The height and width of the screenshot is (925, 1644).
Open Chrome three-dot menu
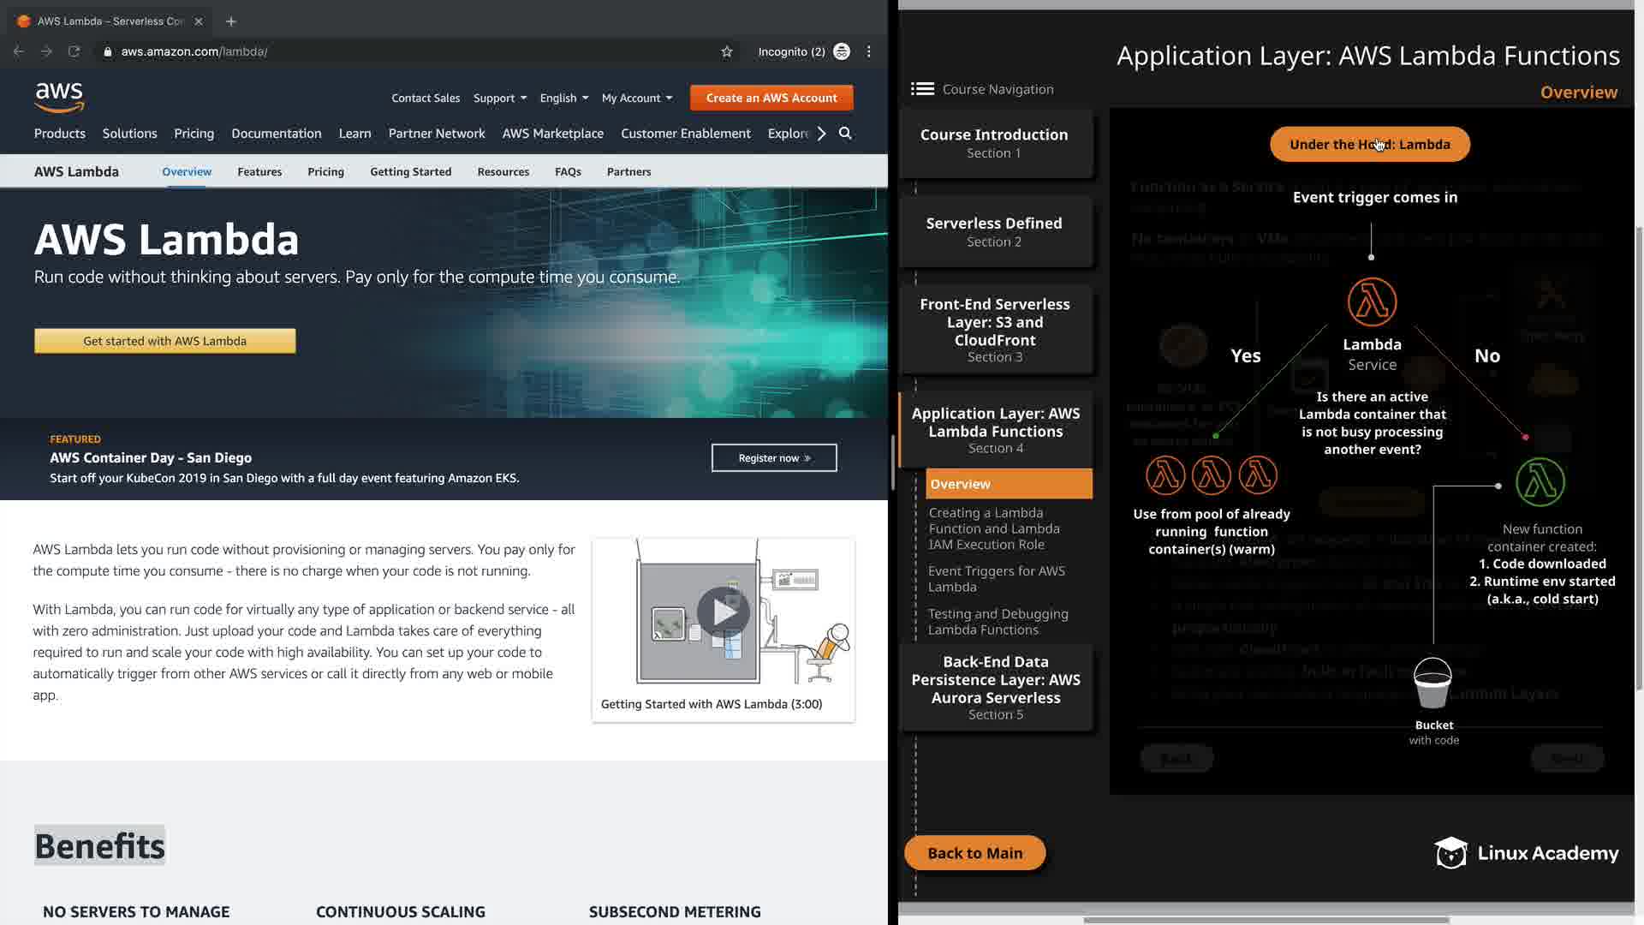(869, 51)
